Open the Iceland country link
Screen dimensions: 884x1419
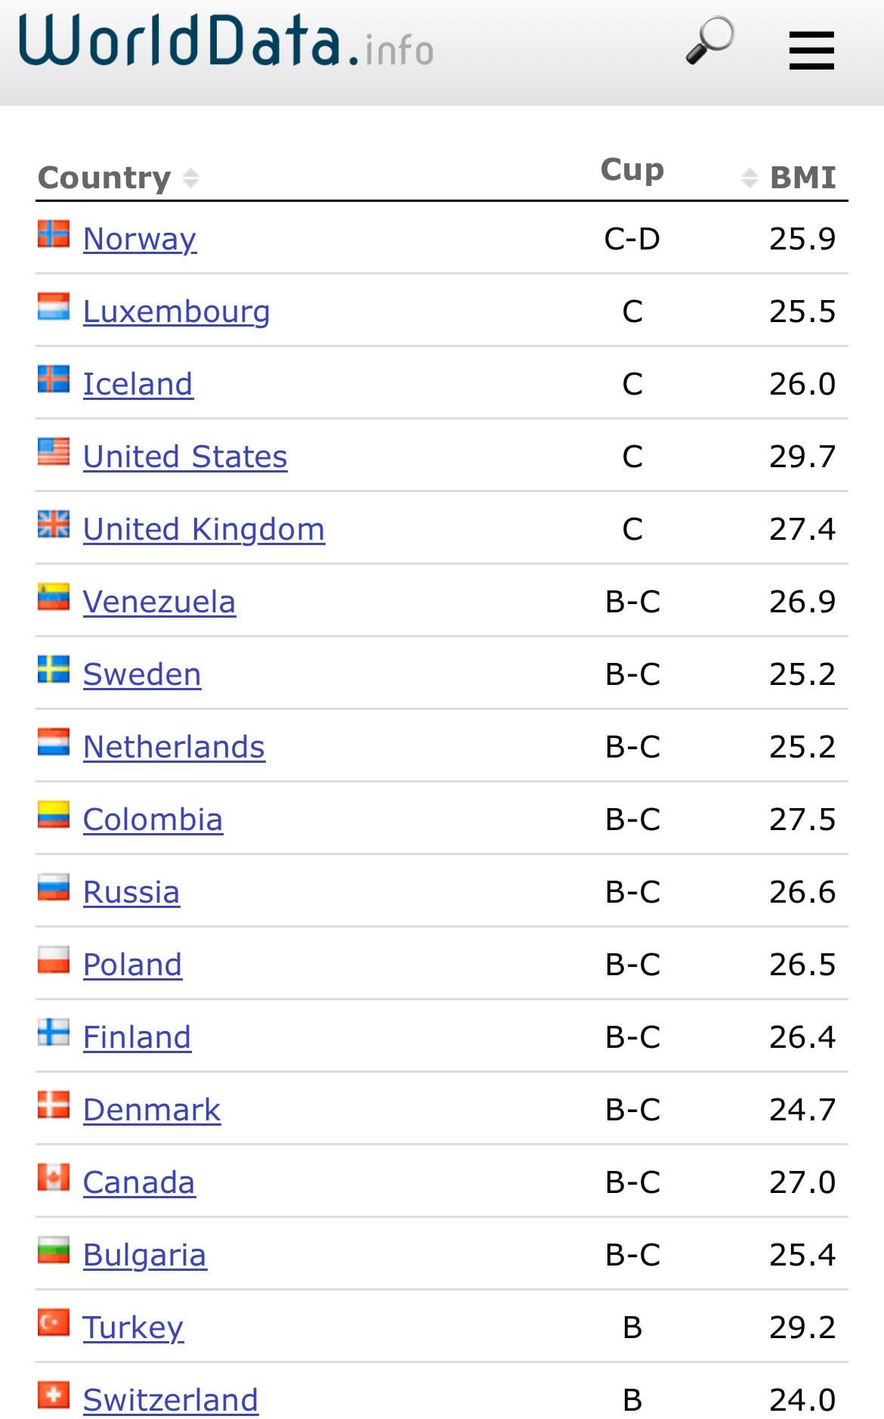[138, 384]
